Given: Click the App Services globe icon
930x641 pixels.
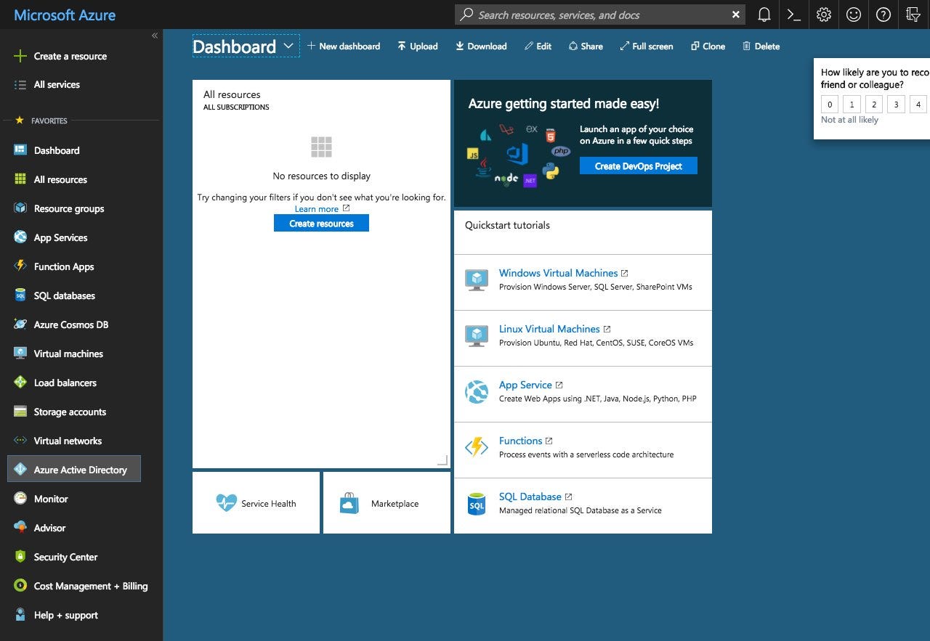Looking at the screenshot, I should tap(20, 237).
